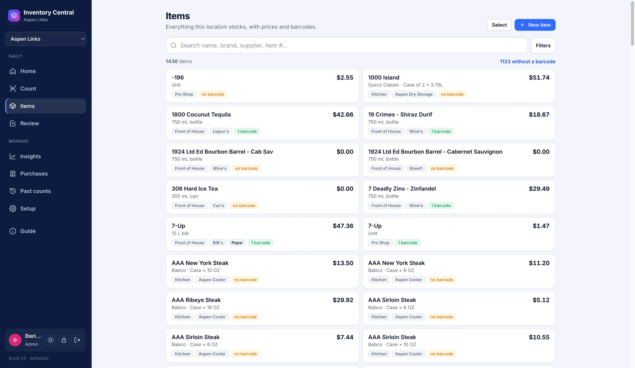Go to Home in the sidebar
Viewport: 635px width, 368px height.
[46, 71]
